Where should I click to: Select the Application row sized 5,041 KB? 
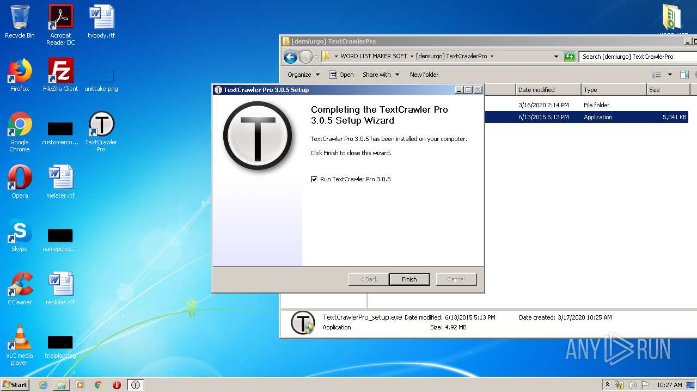coord(586,117)
